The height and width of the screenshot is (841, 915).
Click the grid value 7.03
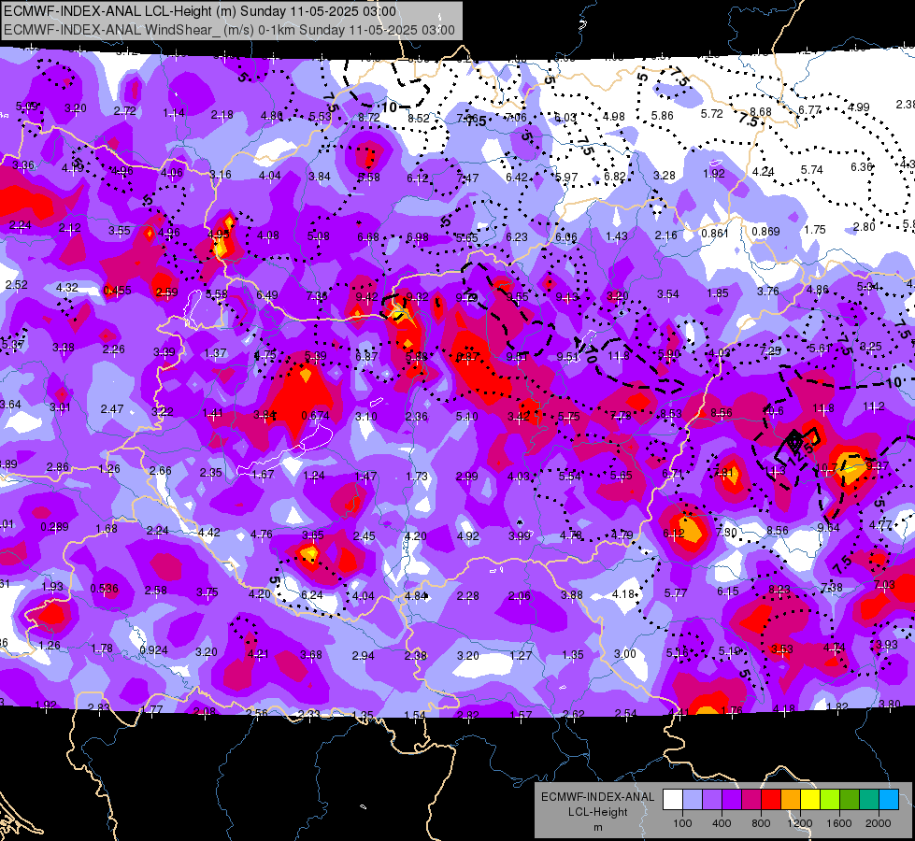[x=885, y=584]
